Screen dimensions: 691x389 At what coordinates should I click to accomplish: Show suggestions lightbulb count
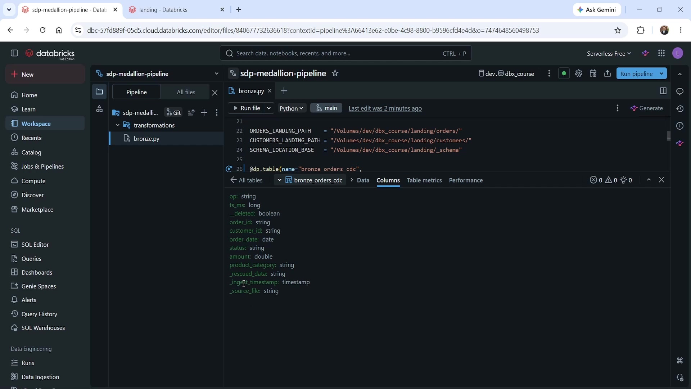[626, 180]
